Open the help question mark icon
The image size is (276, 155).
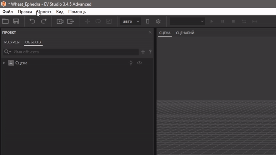tap(150, 52)
